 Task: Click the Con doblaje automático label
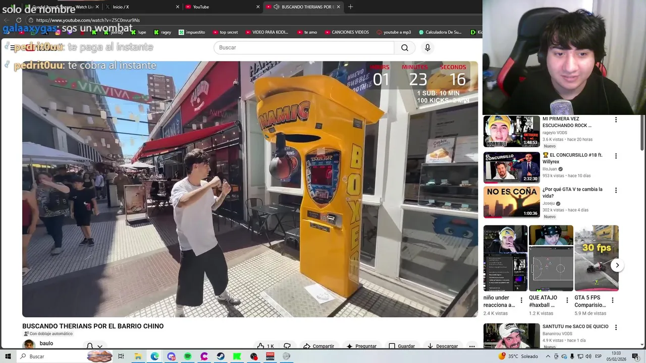[48, 334]
